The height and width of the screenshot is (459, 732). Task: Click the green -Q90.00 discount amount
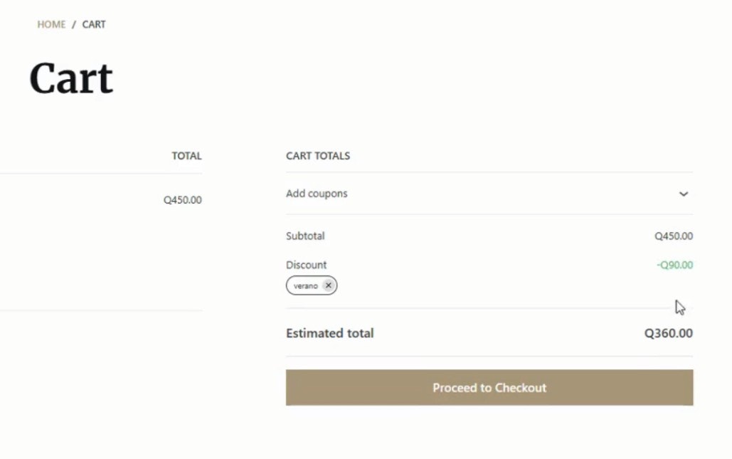pos(674,265)
